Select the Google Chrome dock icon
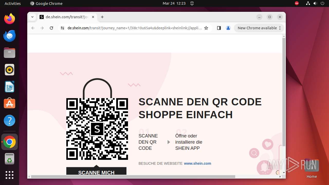Screen dimensions: 329x185 coord(10,142)
